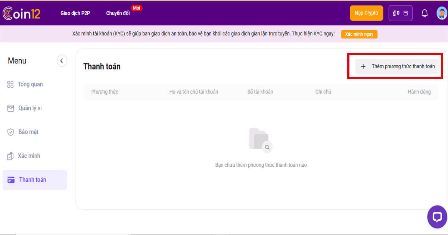
Task: Click the Thanh toán card icon
Action: coord(12,180)
